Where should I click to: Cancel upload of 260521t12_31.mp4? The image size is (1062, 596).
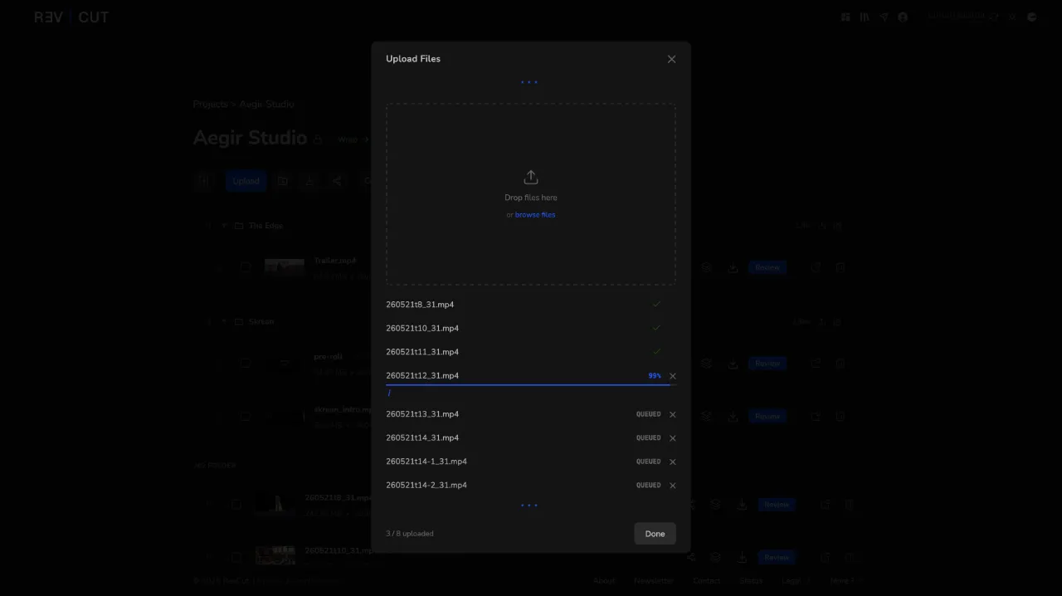672,376
